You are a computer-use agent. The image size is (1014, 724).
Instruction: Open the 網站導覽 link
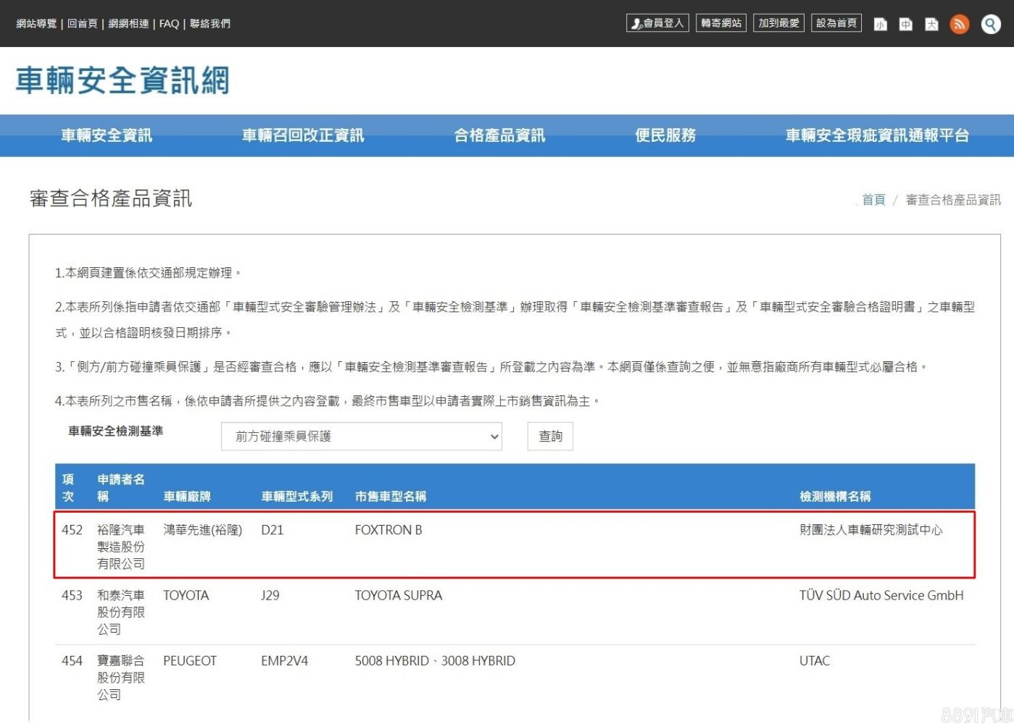(36, 24)
